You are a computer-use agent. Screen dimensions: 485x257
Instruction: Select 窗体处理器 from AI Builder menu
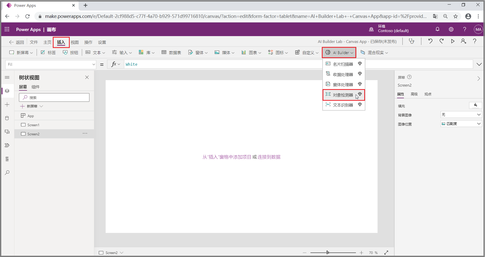click(344, 85)
